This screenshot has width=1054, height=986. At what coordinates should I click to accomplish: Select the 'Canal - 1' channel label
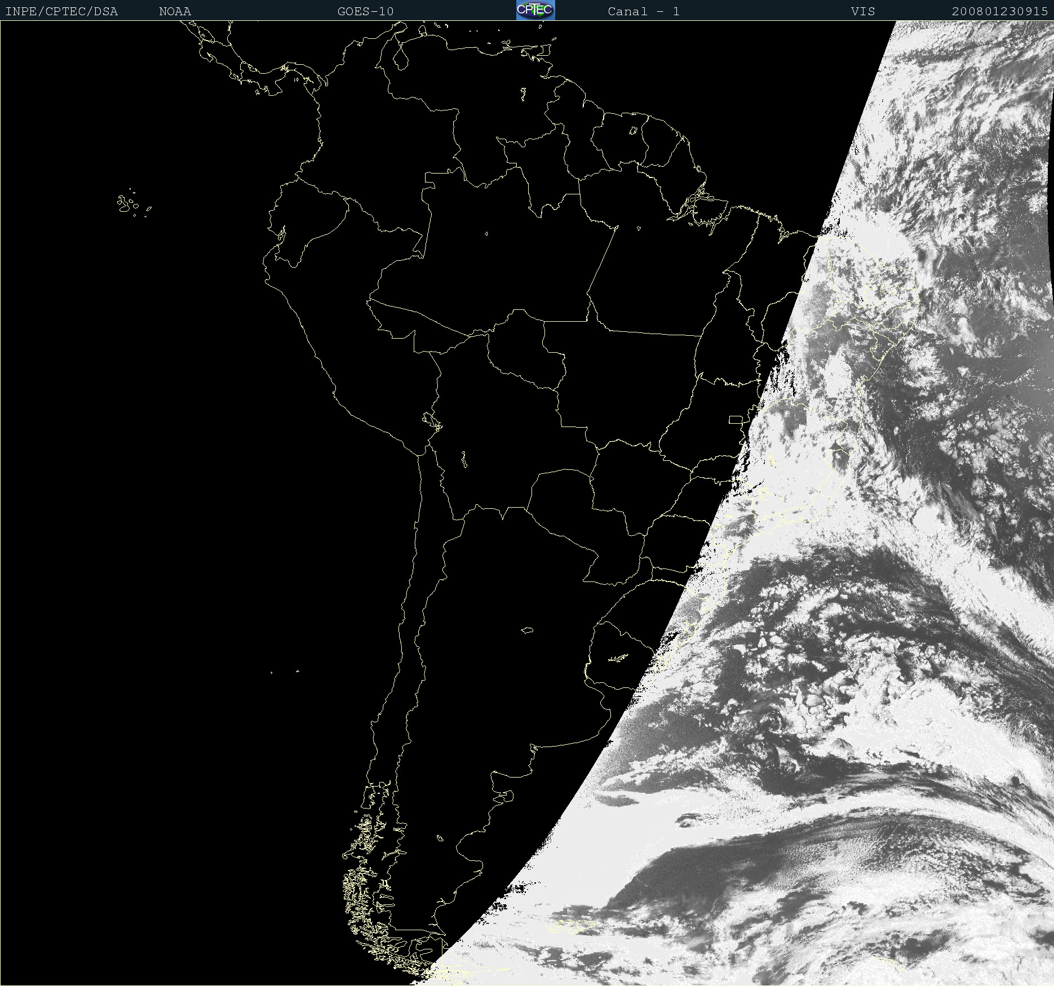pos(644,11)
